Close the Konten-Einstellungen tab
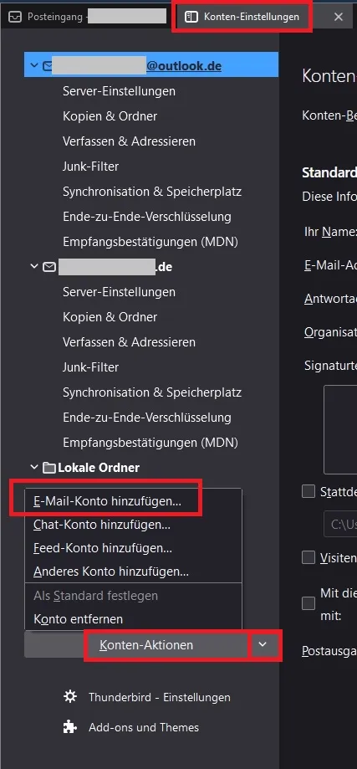This screenshot has height=769, width=357. (x=339, y=17)
